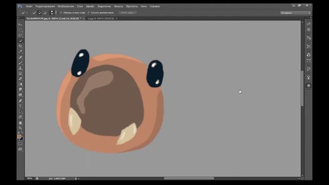Close the a.jpg document tab
The height and width of the screenshot is (185, 329).
tap(117, 18)
